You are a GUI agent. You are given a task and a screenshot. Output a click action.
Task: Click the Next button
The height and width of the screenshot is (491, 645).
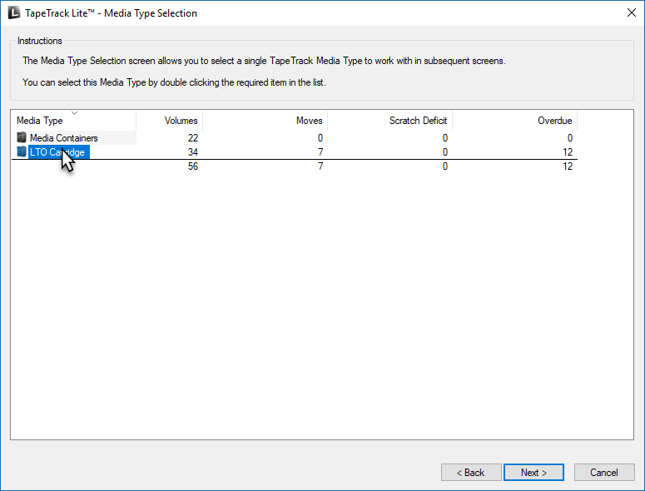pos(533,473)
